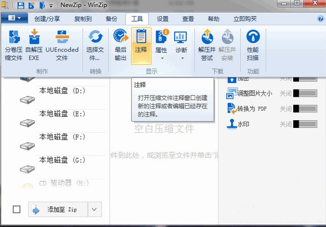Select drive icon for 本地磁盘 (G:)
Screen dimensions: 326x227
tap(27, 169)
